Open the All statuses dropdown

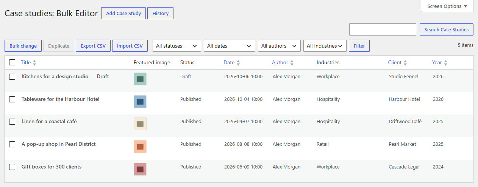pos(177,46)
